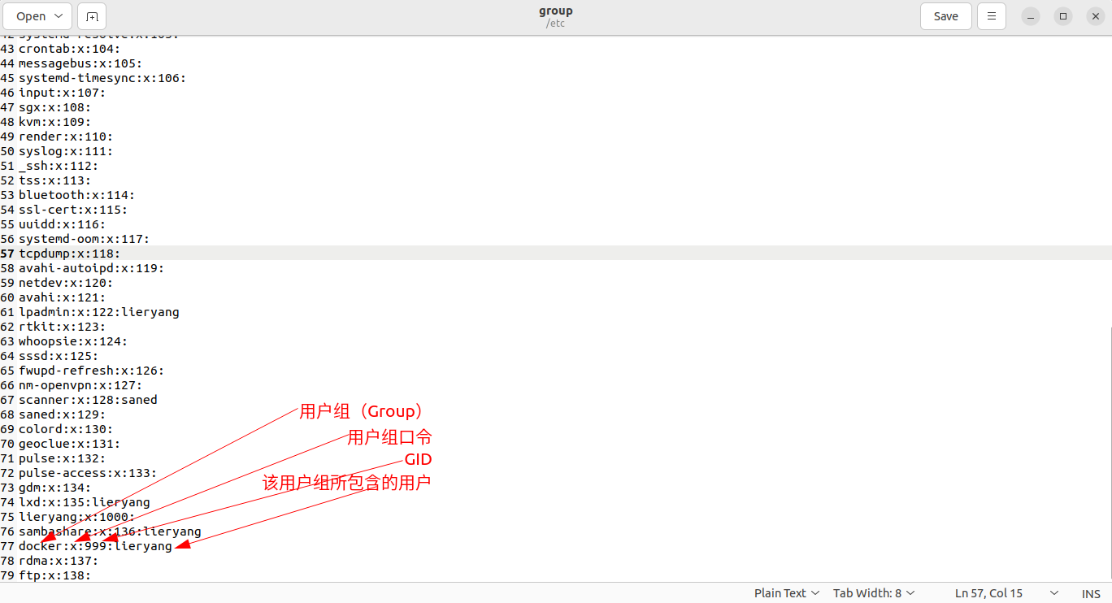Click the avahi:x:121: line

(62, 297)
